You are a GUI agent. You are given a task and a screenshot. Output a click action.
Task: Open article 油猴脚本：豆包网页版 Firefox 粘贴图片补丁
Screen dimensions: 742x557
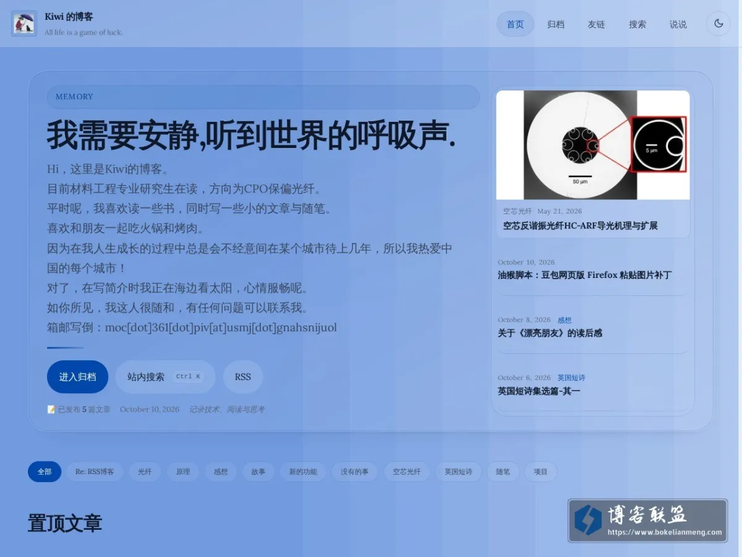[x=584, y=275]
